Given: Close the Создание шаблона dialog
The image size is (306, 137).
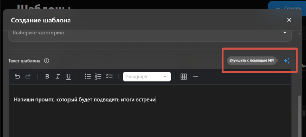Looking at the screenshot, I should click(x=289, y=20).
